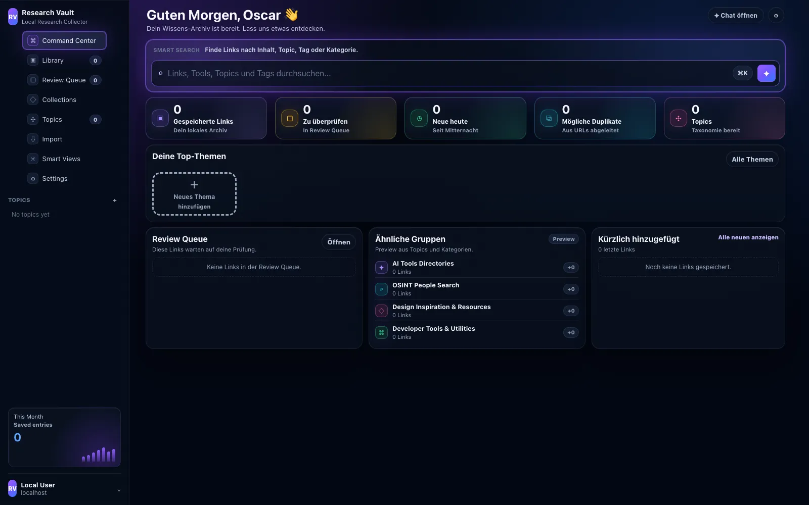Click the Saved entries bar chart
Screen dimensions: 809x505
99,454
